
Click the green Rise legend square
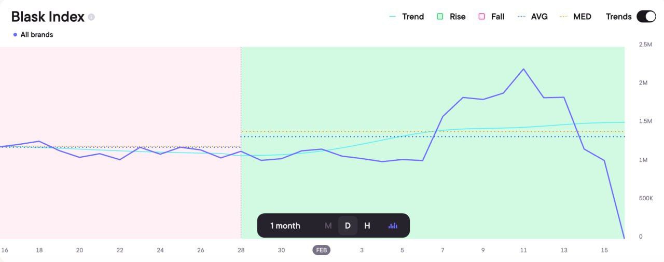440,17
